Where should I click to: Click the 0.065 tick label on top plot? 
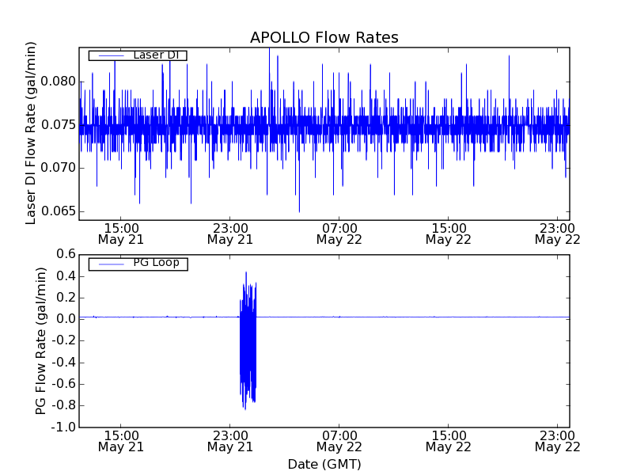tap(58, 211)
